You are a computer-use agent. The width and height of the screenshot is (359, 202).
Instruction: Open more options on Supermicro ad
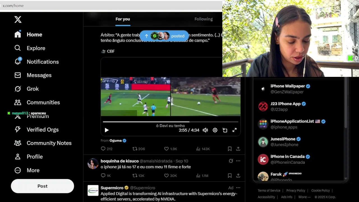click(x=238, y=188)
